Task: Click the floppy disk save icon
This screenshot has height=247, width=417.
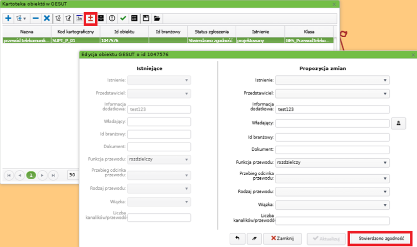Action: pyautogui.click(x=146, y=18)
